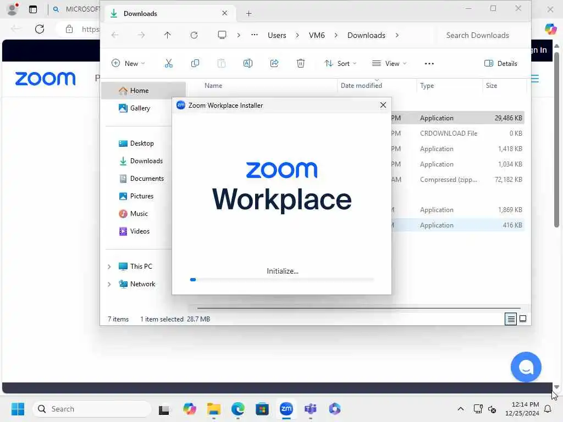Open Downloads in the navigation pane
The height and width of the screenshot is (422, 563).
tap(146, 161)
